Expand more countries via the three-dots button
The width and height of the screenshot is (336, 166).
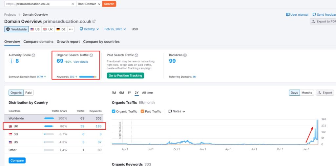[x=71, y=29]
